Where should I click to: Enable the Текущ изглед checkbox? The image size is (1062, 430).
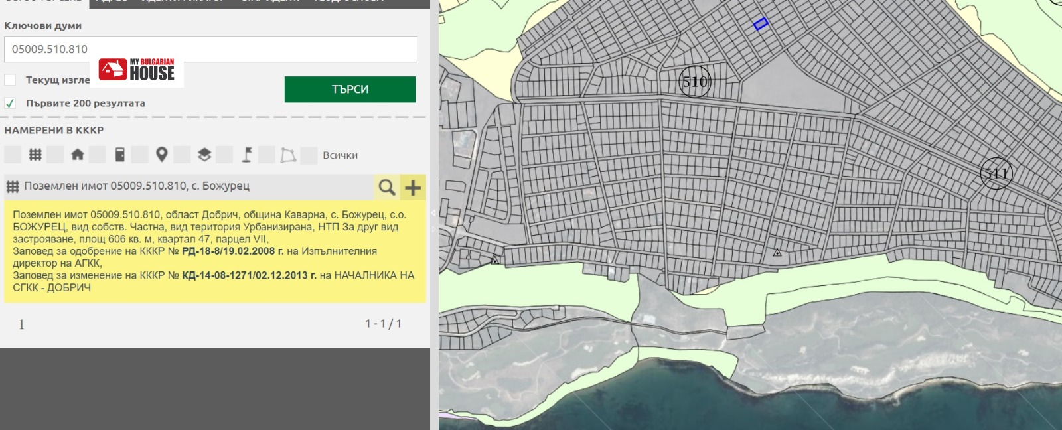10,80
